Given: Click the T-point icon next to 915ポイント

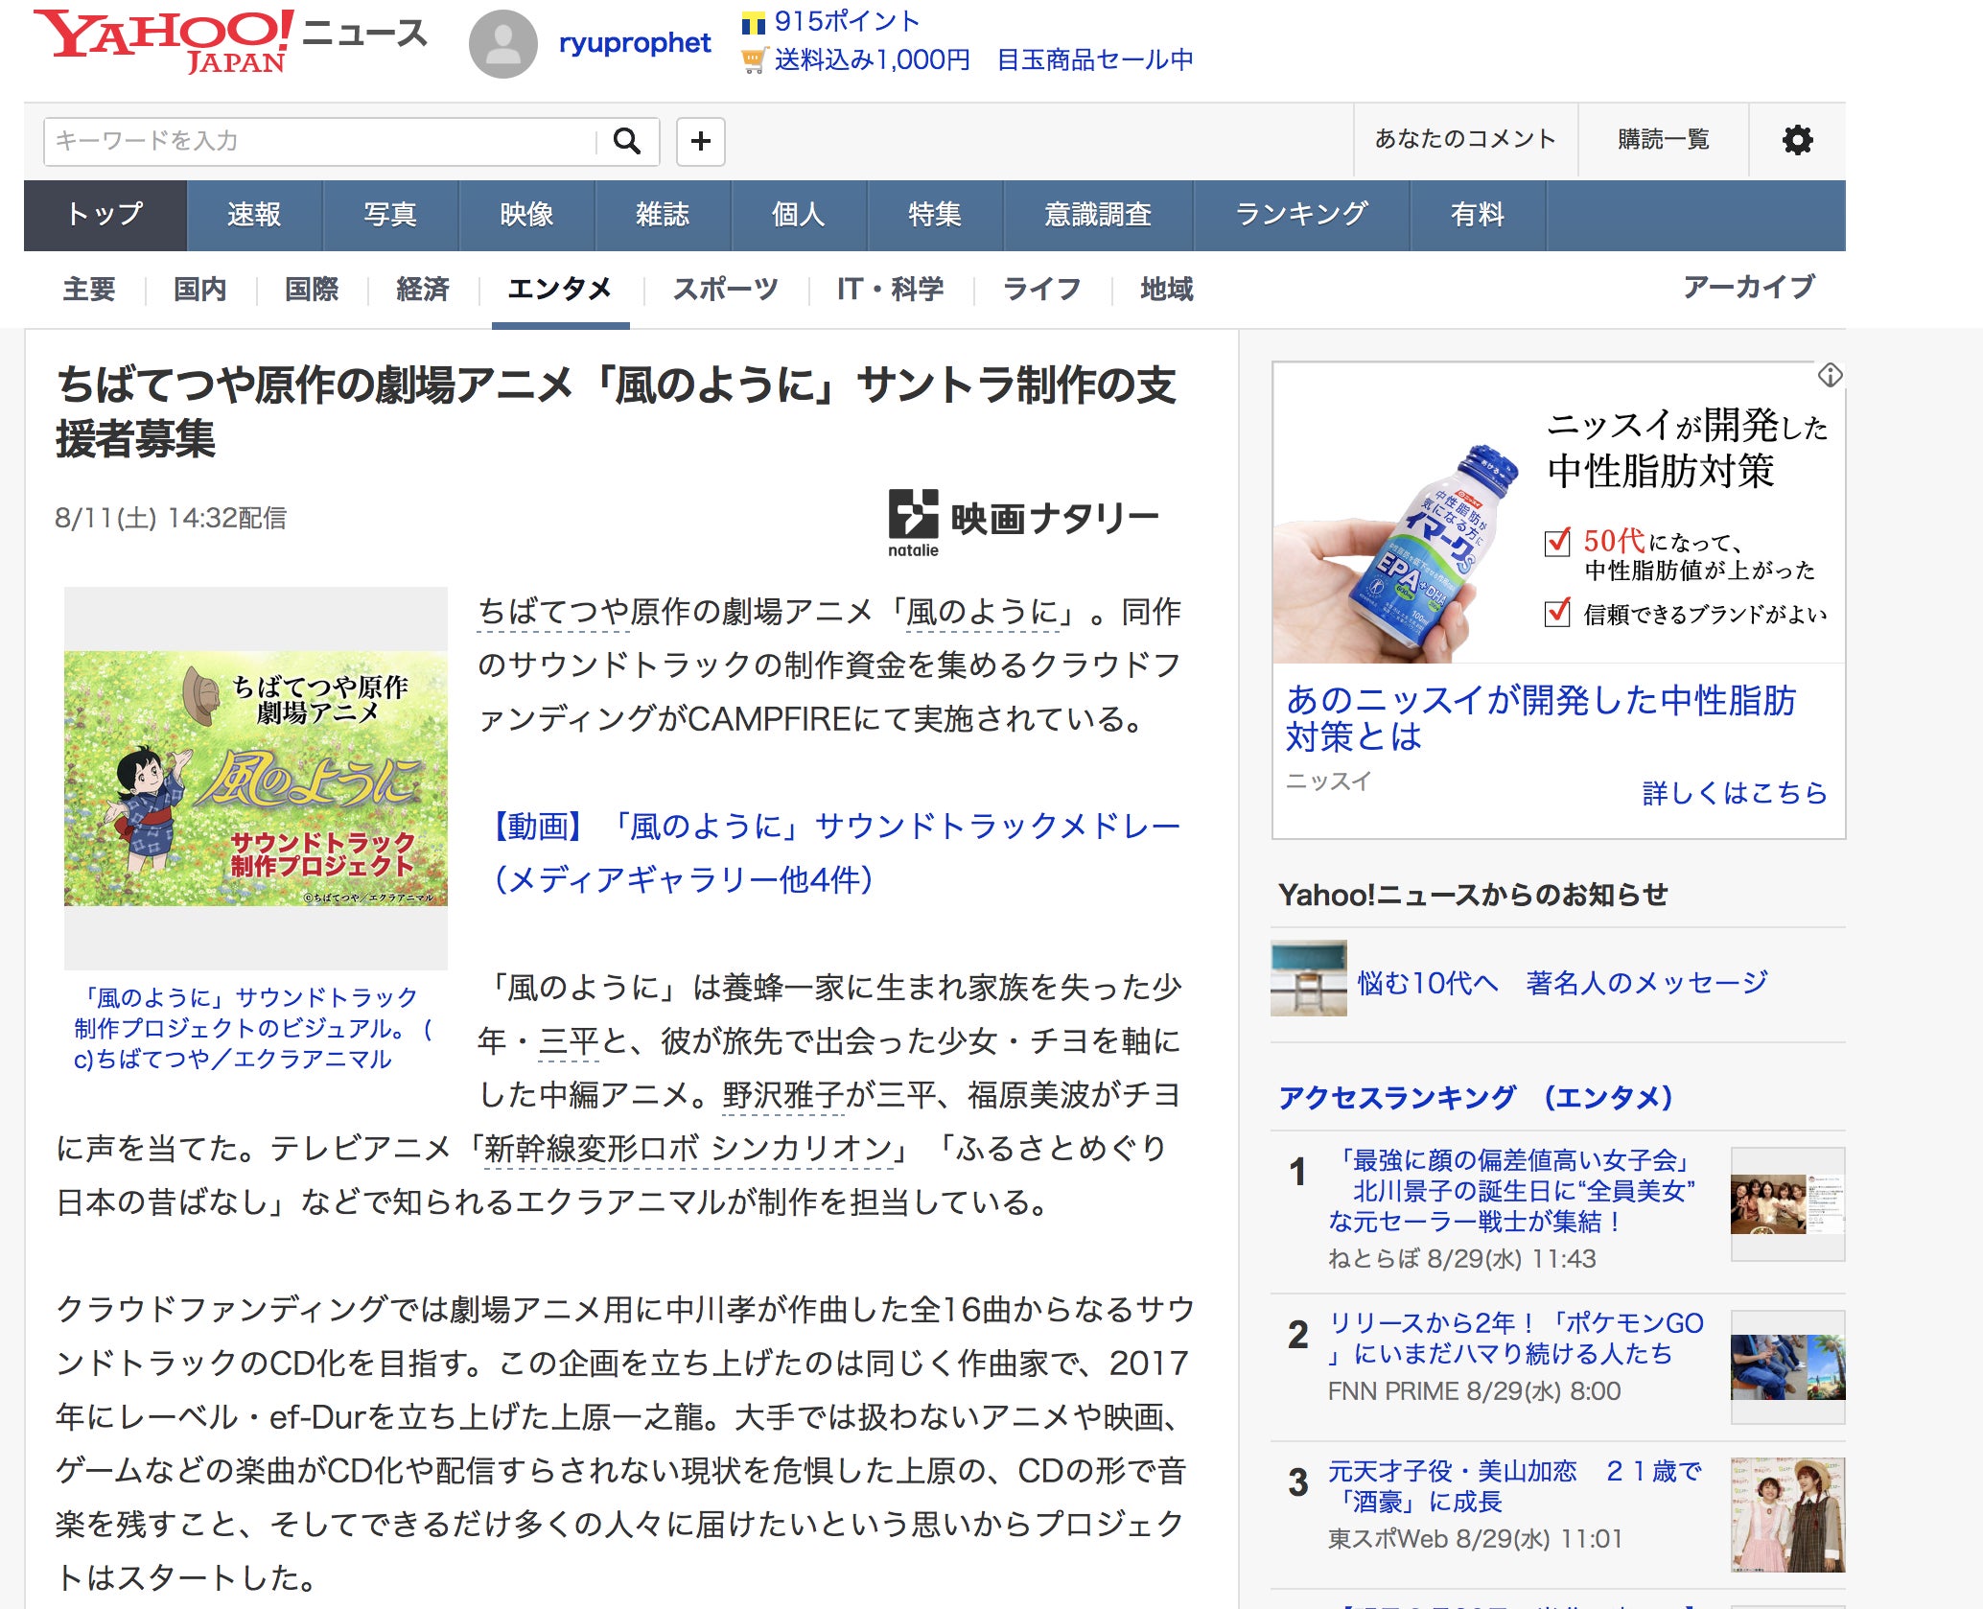Looking at the screenshot, I should point(754,21).
